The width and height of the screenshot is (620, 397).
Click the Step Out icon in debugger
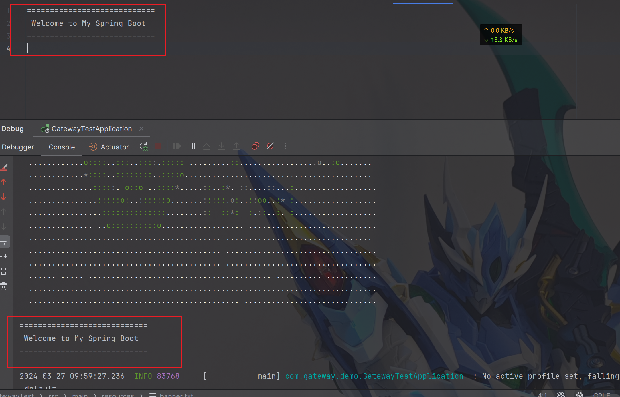click(237, 146)
